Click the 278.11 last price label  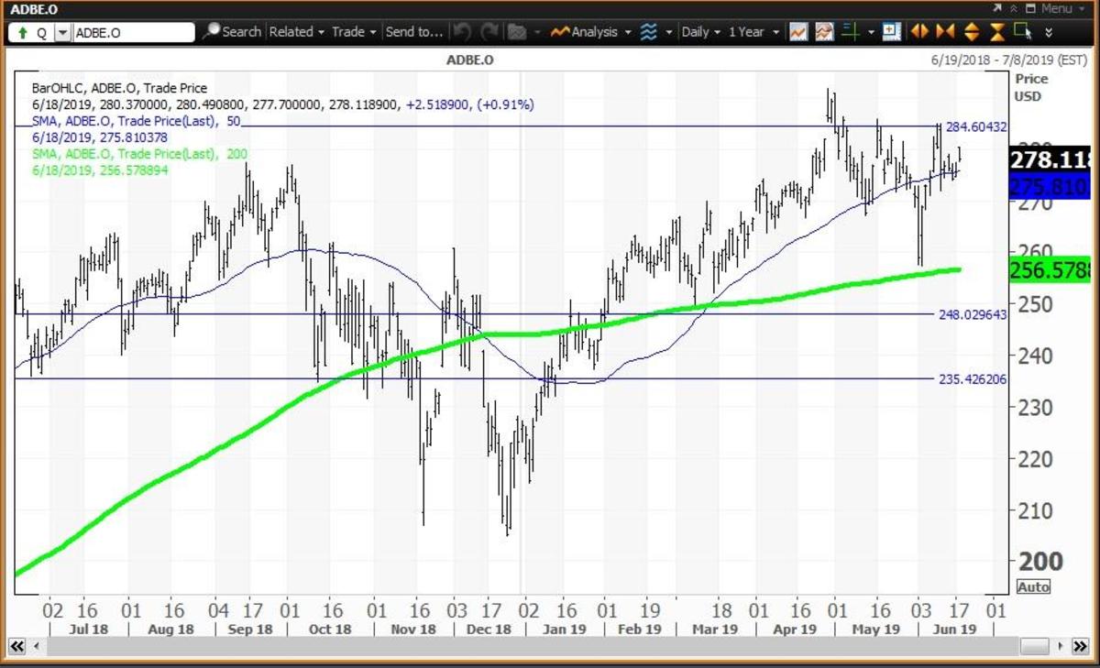(1049, 160)
